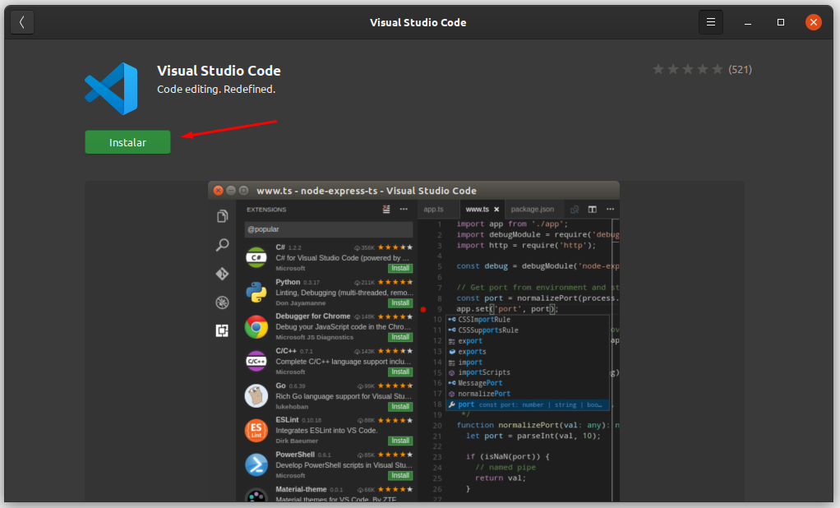The image size is (840, 508).
Task: Install the Go extension
Action: tap(400, 406)
